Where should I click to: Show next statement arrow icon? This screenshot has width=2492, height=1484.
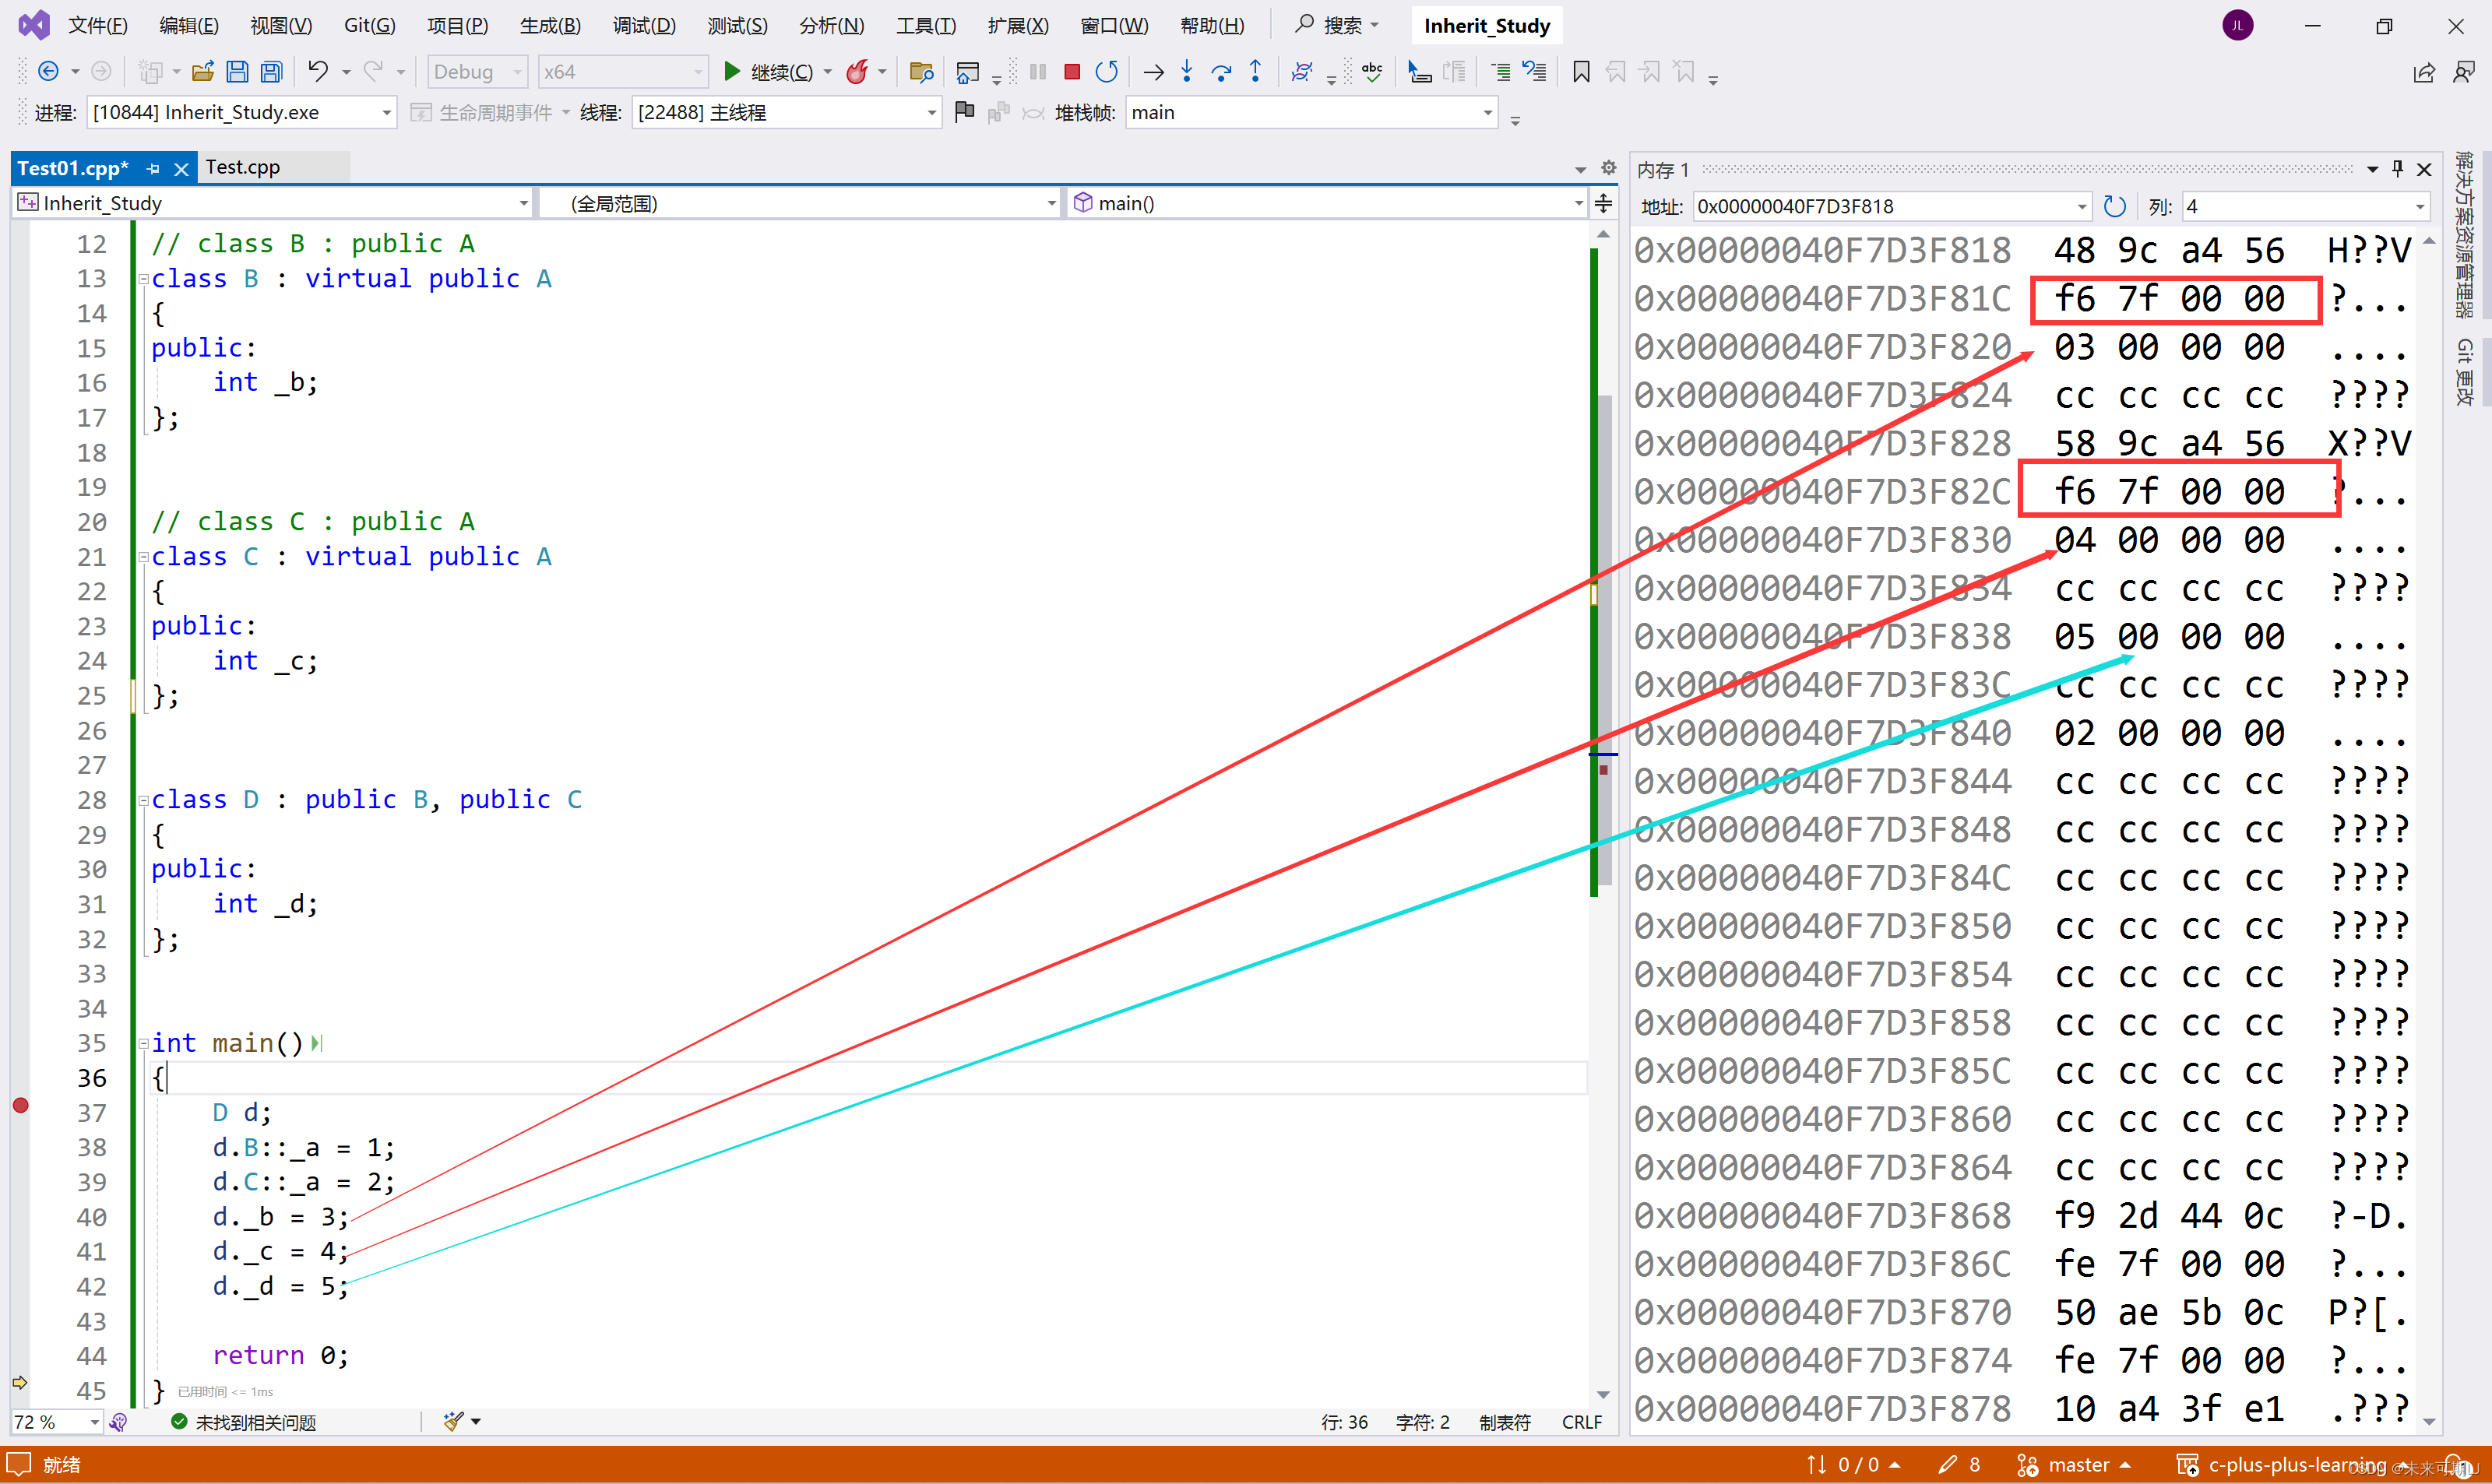coord(1153,72)
